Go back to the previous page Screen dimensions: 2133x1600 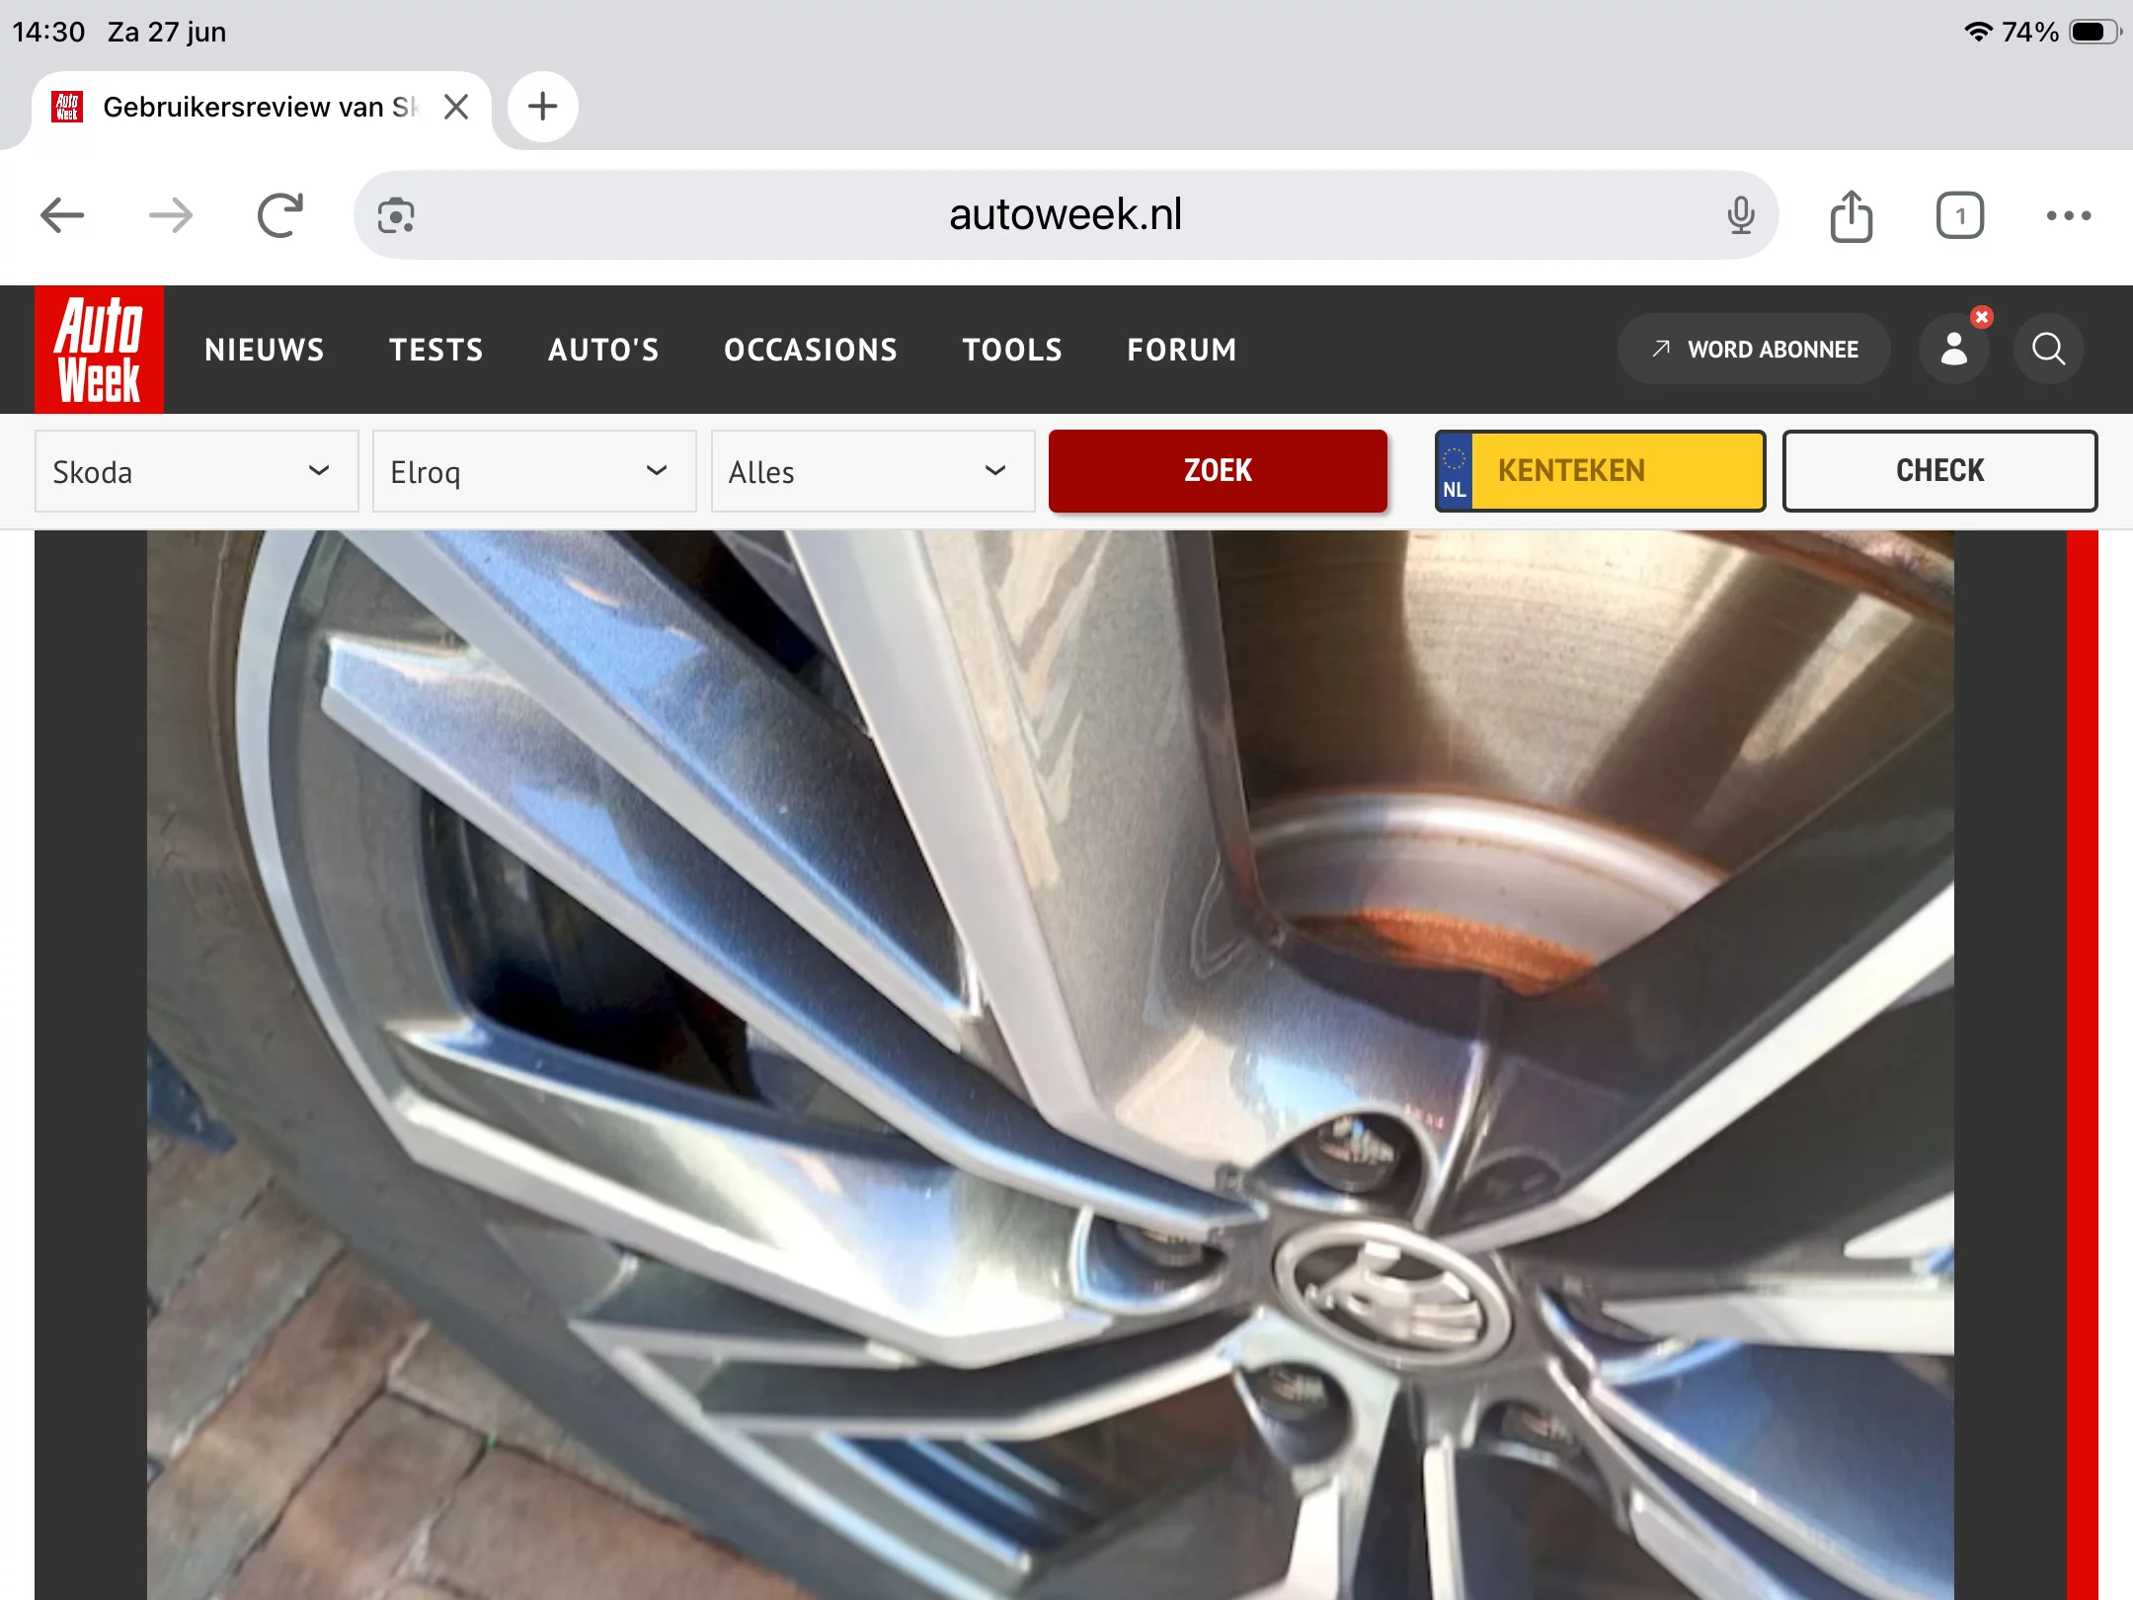62,215
